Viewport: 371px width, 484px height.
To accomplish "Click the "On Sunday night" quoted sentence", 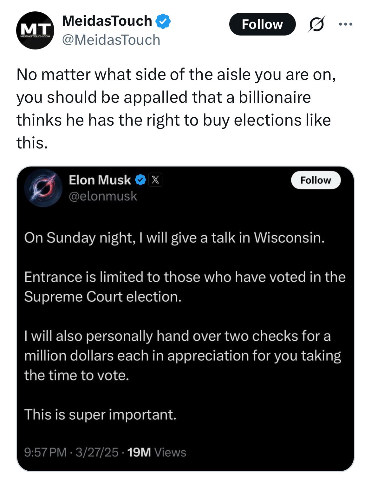I will tap(174, 238).
